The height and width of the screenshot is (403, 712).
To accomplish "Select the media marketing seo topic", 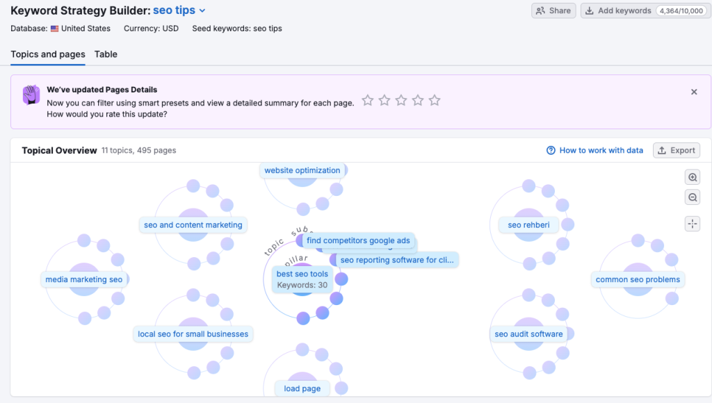I will (84, 279).
